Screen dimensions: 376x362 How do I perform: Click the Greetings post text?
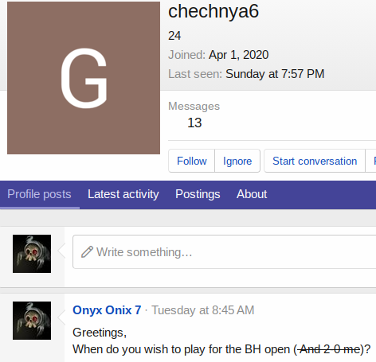click(x=100, y=333)
